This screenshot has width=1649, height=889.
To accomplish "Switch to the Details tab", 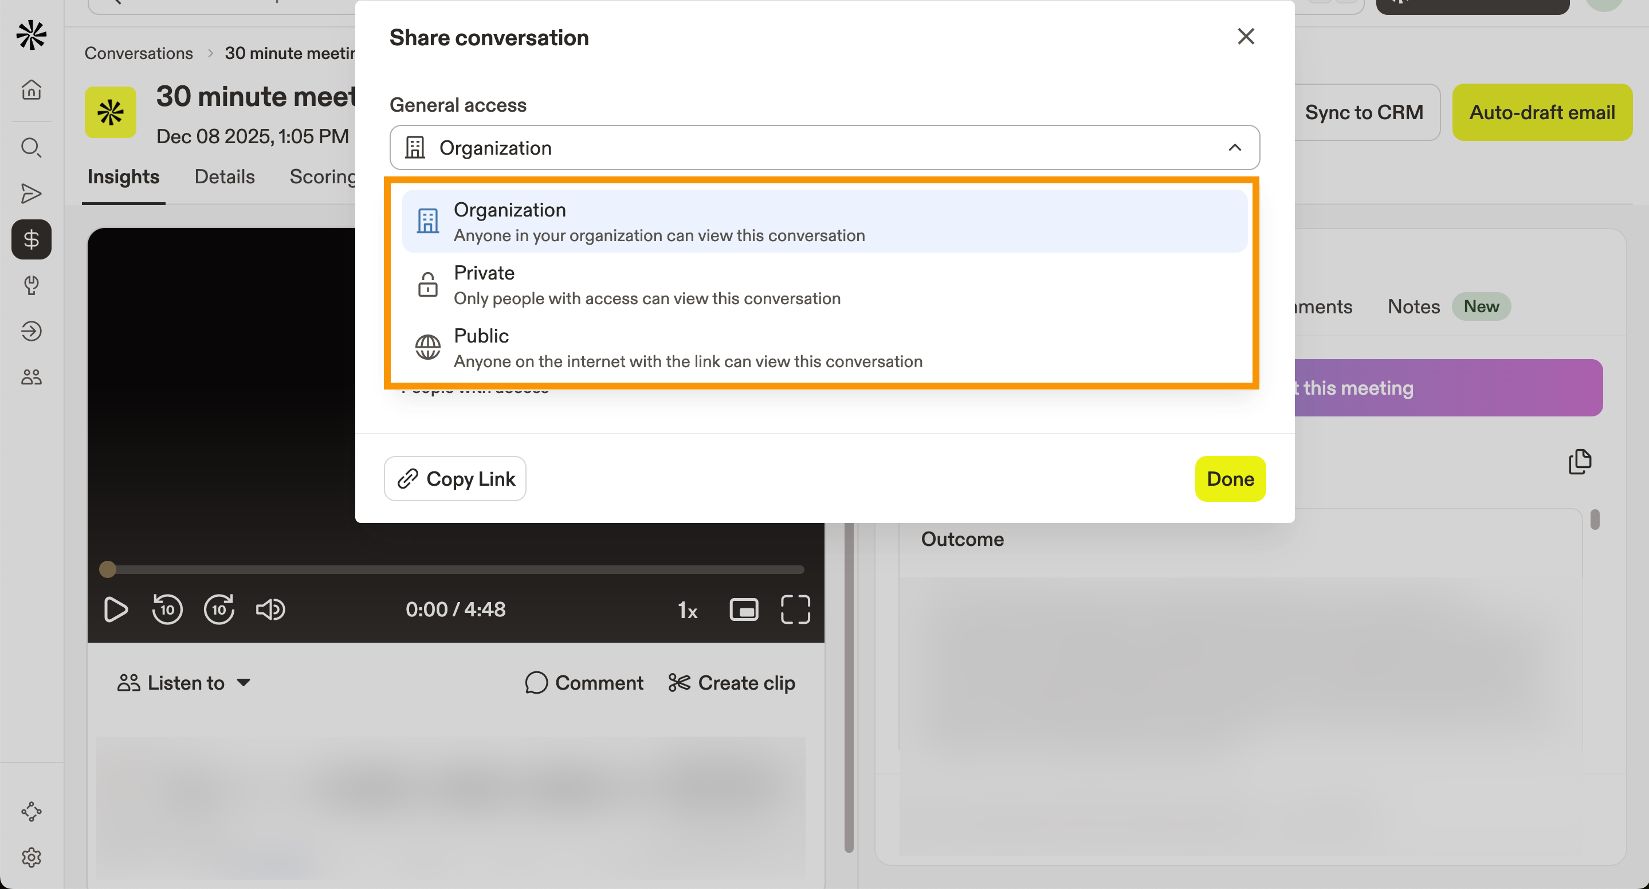I will click(x=224, y=176).
